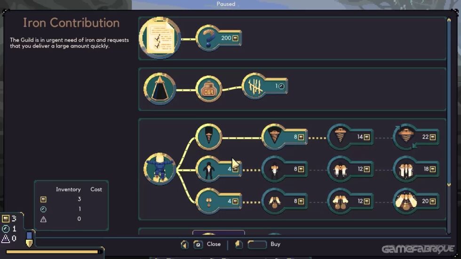This screenshot has width=461, height=259.
Task: Click the blue and yellow pencil marker icon
Action: (x=29, y=239)
